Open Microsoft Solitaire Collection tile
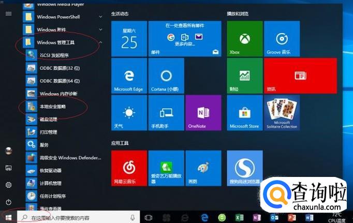 (x=282, y=113)
